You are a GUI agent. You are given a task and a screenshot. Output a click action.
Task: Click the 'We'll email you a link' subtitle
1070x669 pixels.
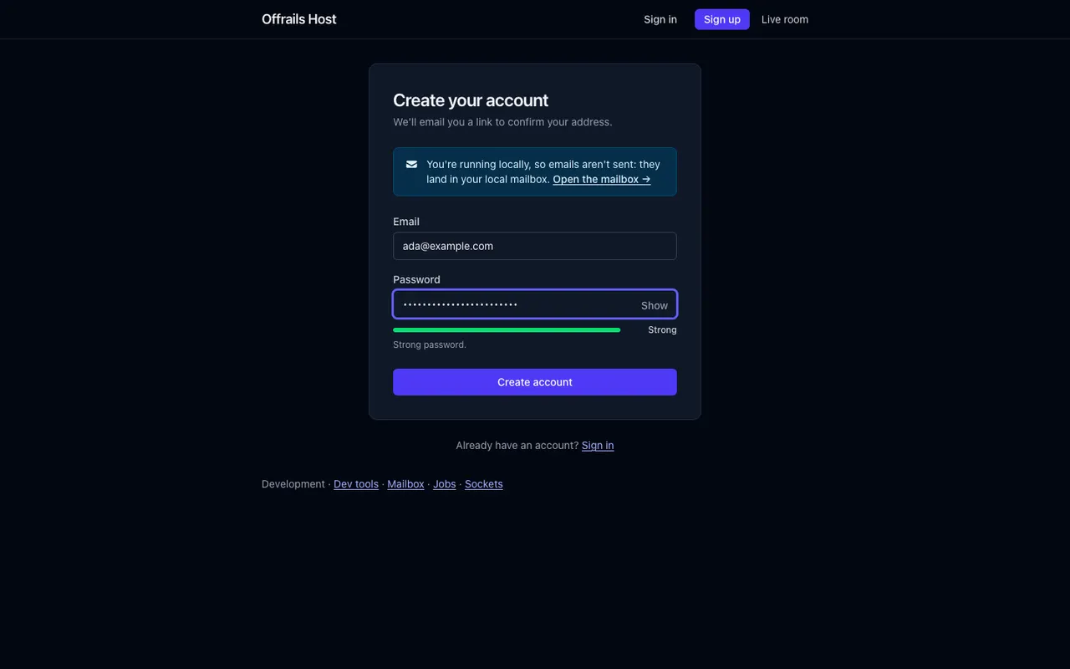coord(502,122)
